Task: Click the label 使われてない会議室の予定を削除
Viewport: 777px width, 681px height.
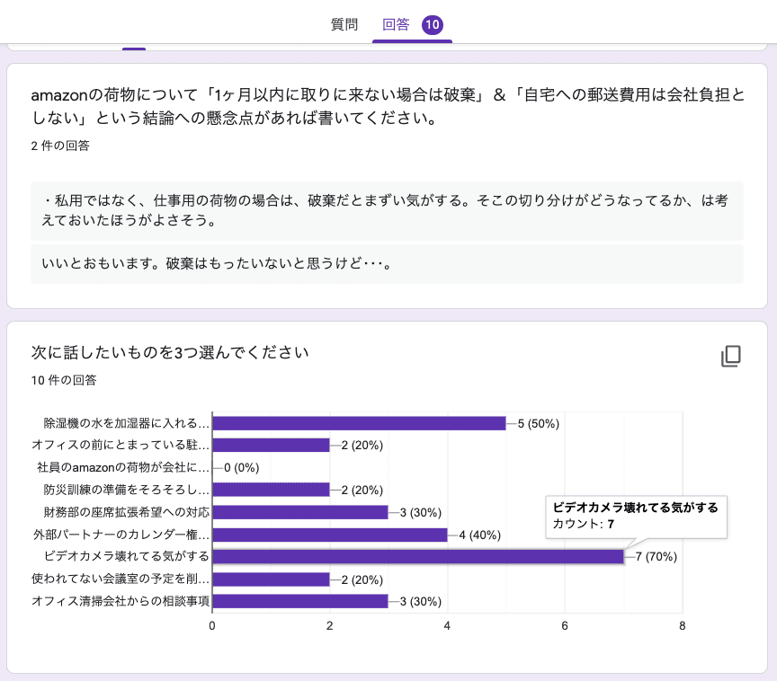Action: [119, 579]
